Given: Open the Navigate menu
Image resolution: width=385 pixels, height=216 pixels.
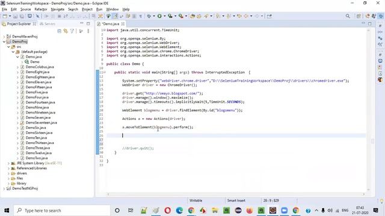Looking at the screenshot, I should tap(58, 10).
